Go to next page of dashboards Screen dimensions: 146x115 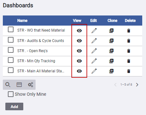pos(137,85)
